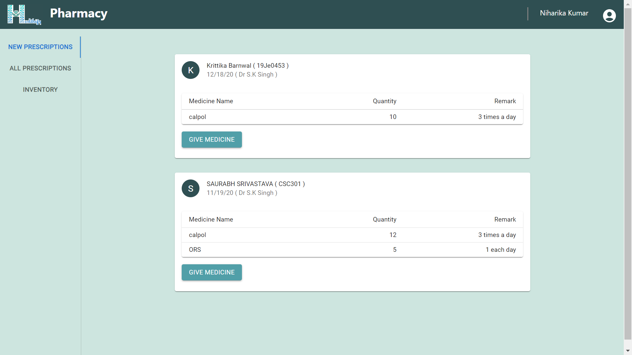
Task: Select the ORS medicine row
Action: (352, 250)
